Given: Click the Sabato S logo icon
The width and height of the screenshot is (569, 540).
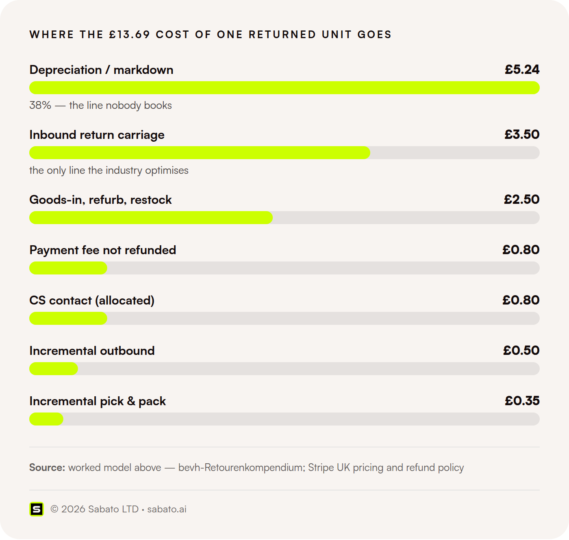Looking at the screenshot, I should 37,509.
